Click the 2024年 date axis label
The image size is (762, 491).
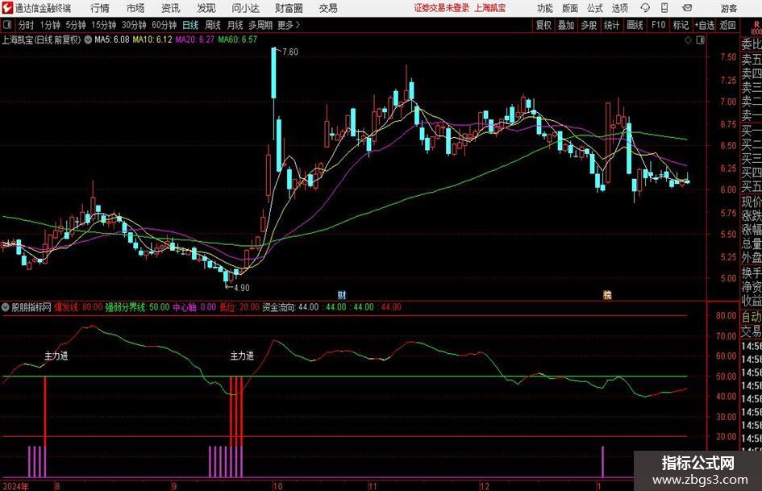15,486
